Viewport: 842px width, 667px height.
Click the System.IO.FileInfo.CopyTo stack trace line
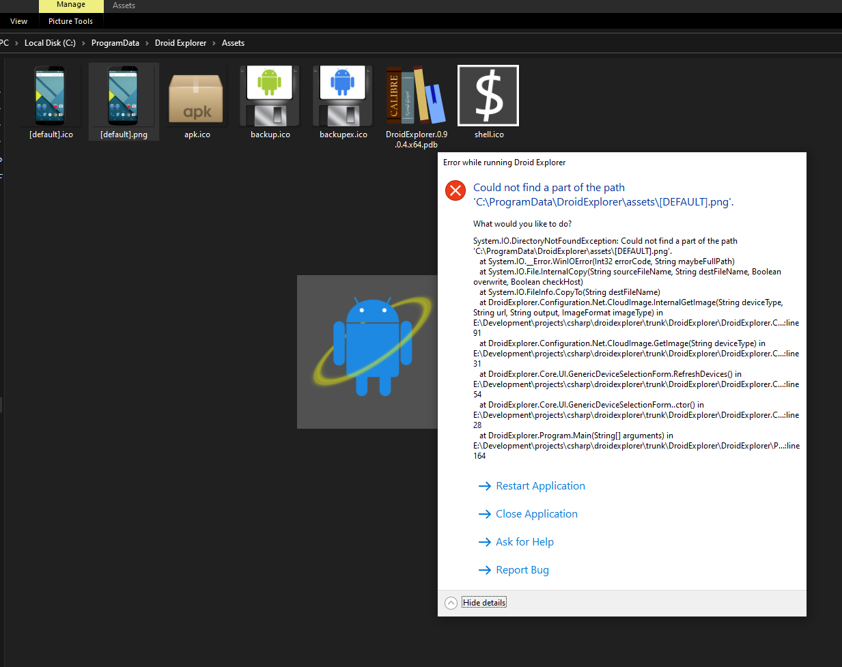(570, 292)
